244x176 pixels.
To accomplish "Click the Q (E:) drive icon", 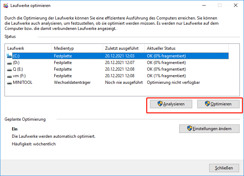I will click(x=9, y=69).
